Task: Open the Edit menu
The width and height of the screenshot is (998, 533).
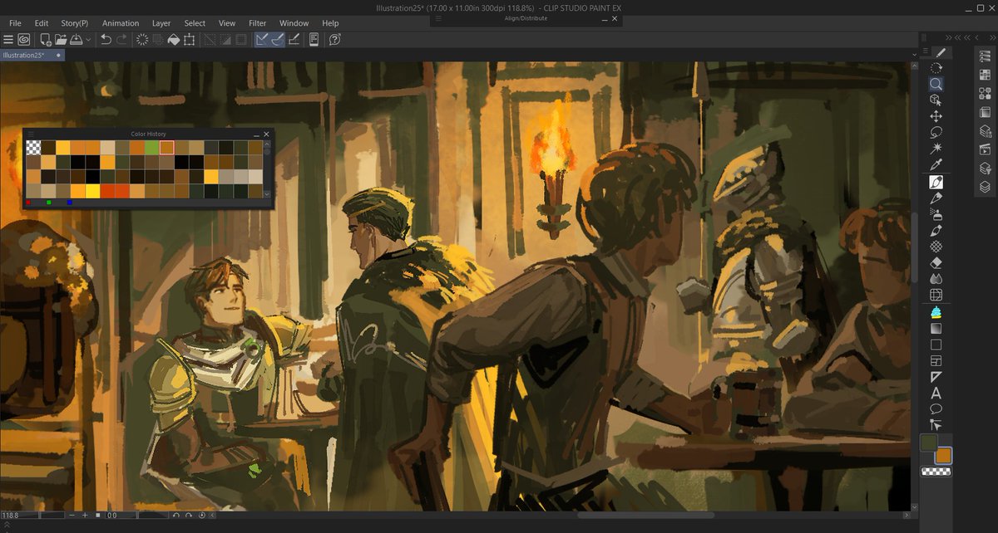Action: (42, 23)
